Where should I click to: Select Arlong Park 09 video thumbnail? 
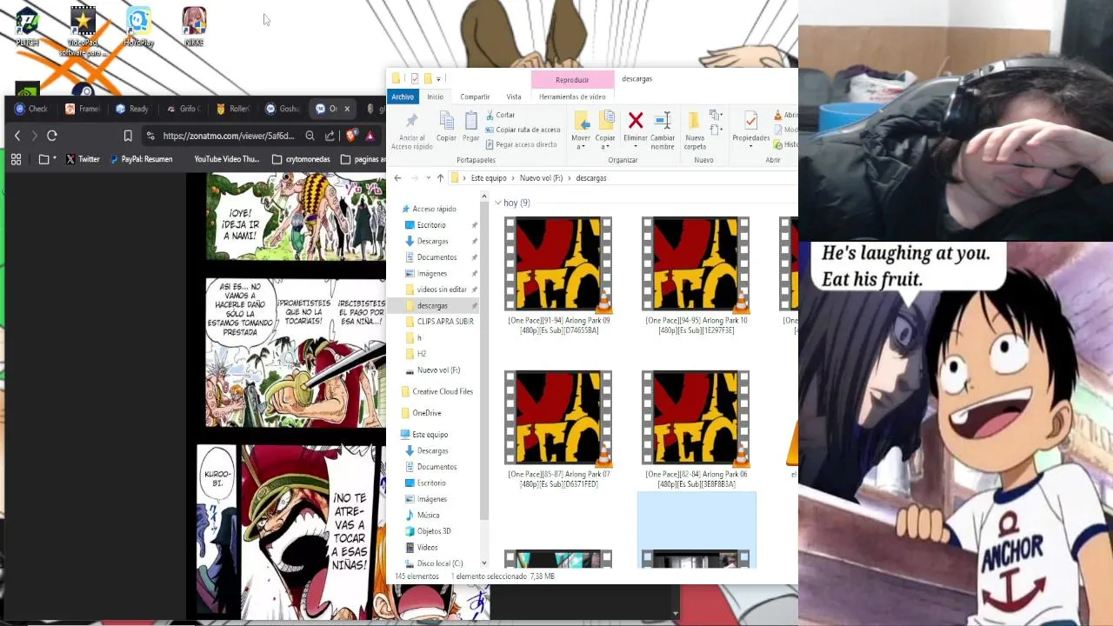(558, 264)
